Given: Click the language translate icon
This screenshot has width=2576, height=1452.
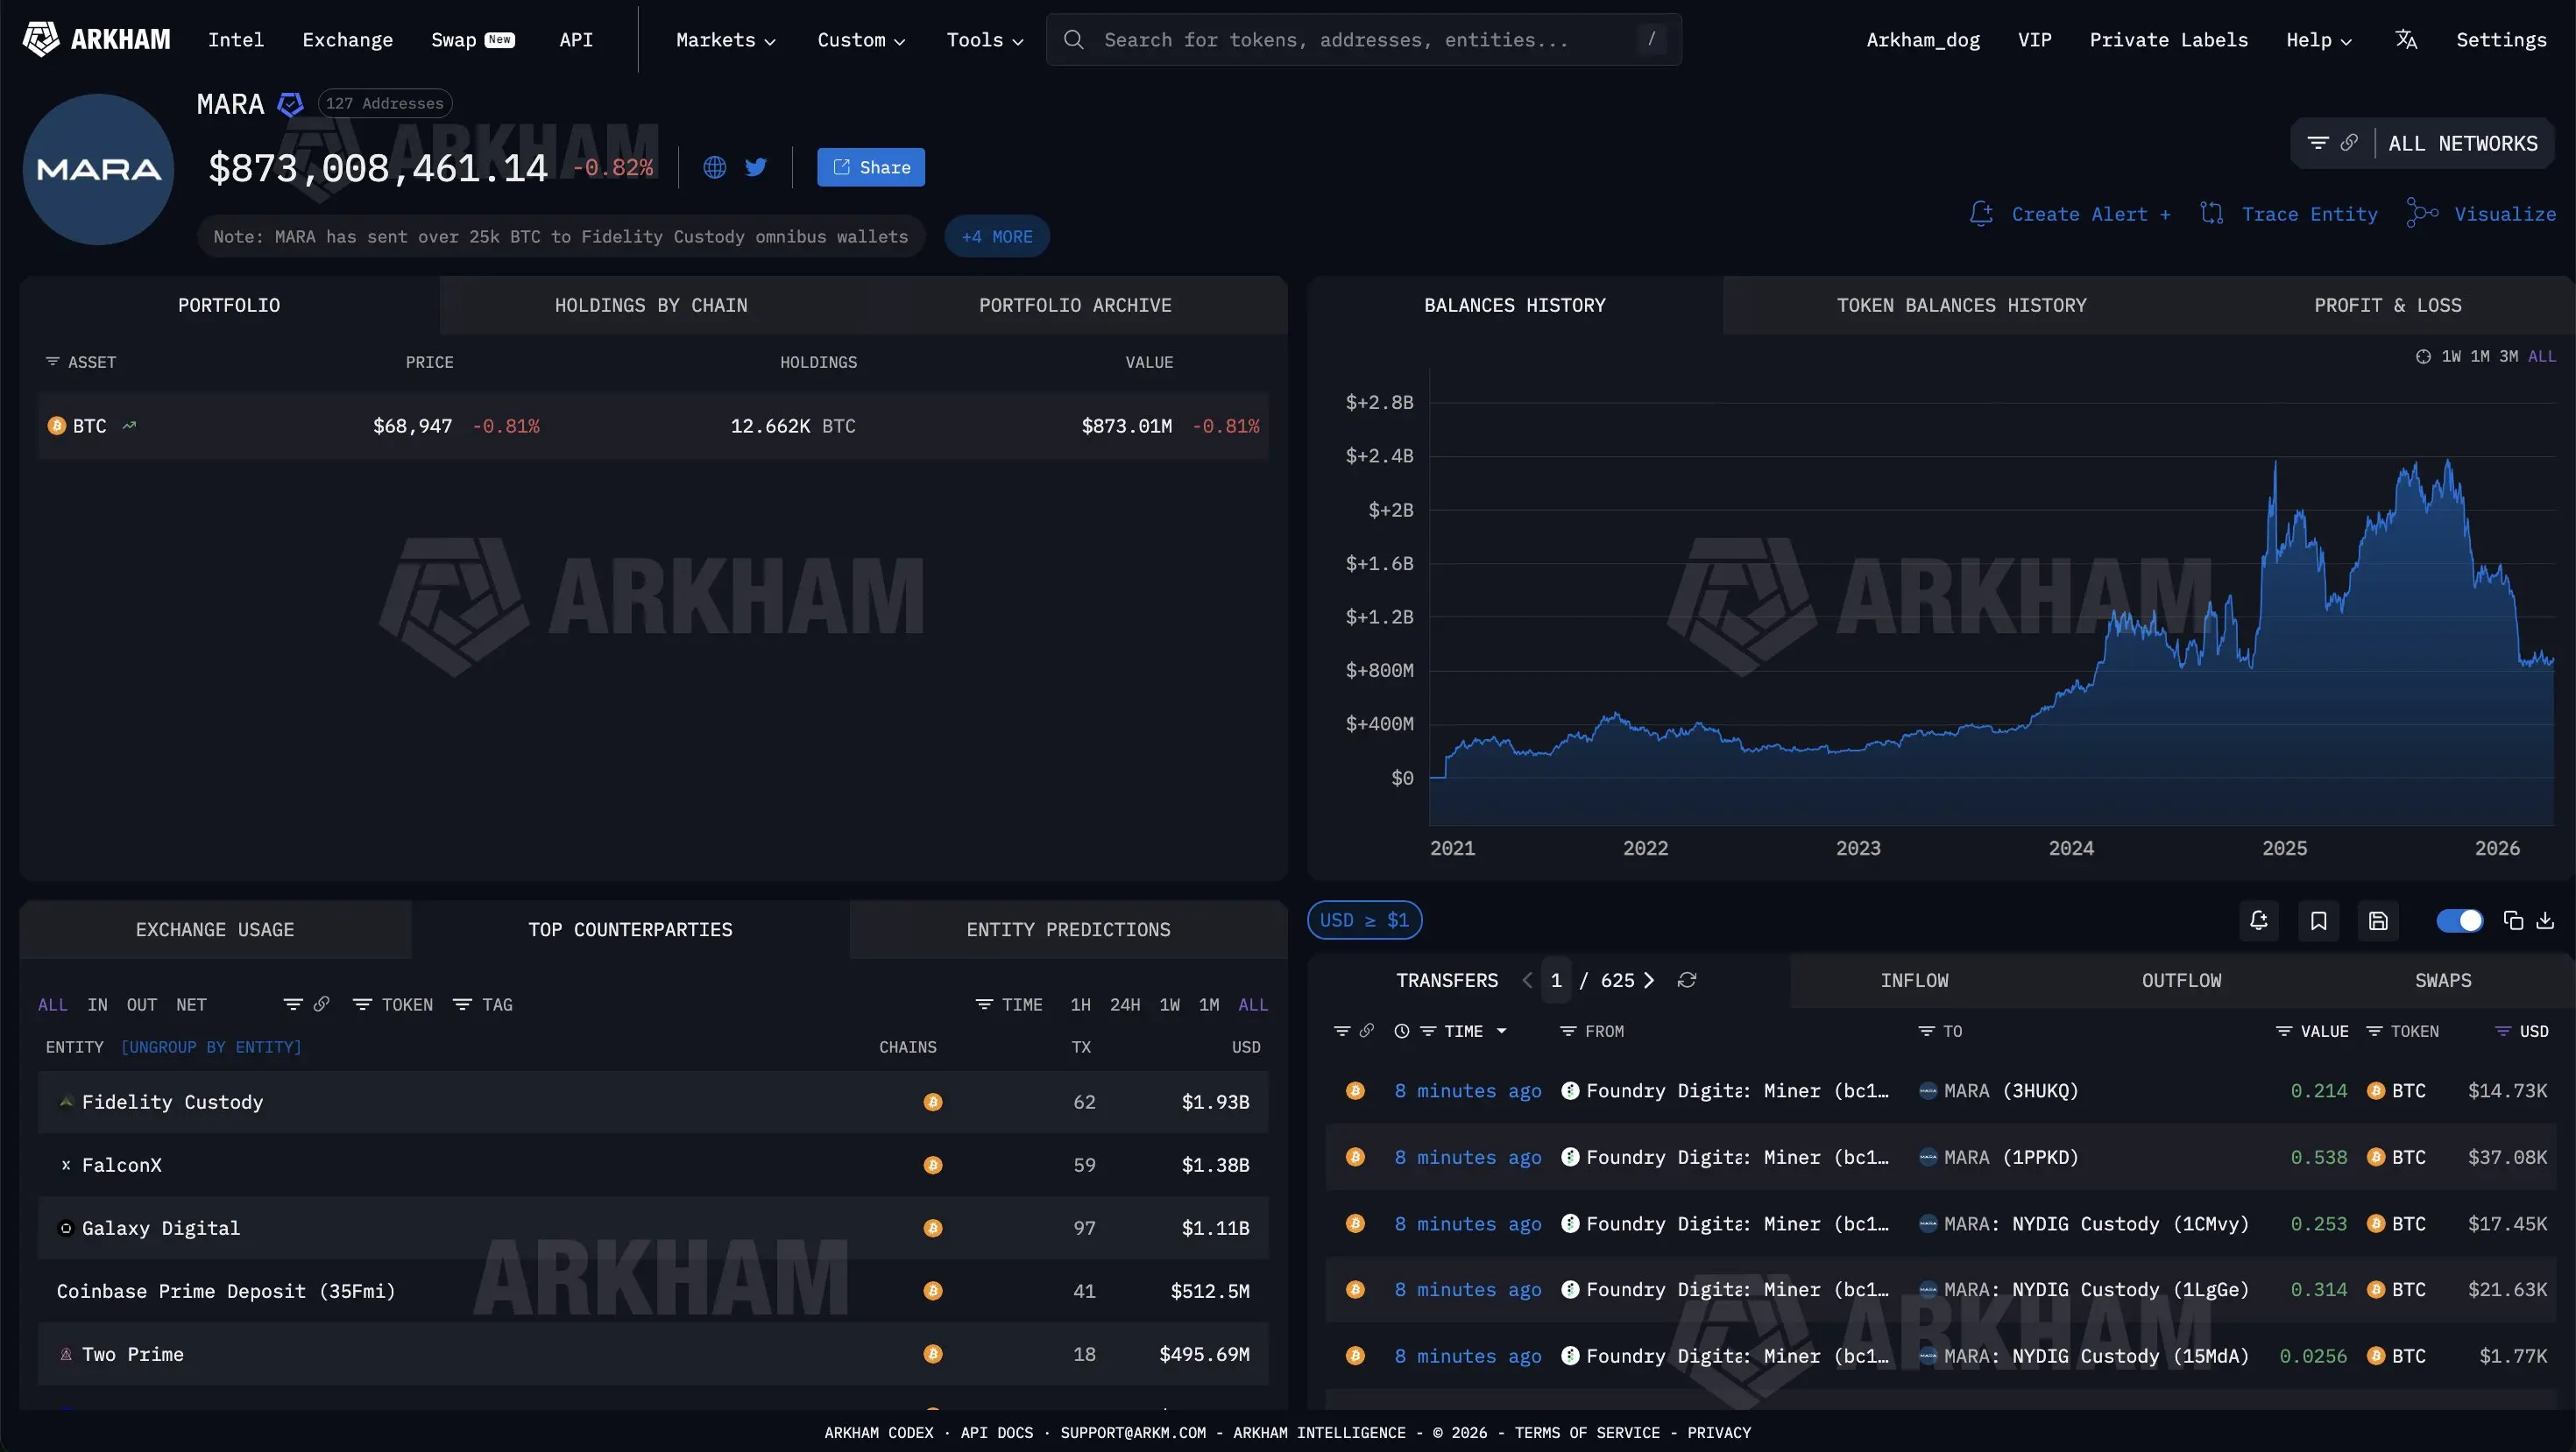Looking at the screenshot, I should tap(2406, 40).
